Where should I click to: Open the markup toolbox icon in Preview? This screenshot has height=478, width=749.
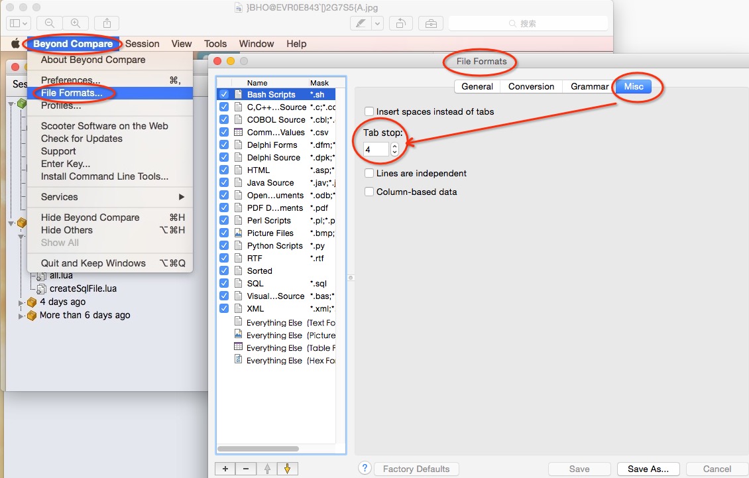click(x=431, y=23)
